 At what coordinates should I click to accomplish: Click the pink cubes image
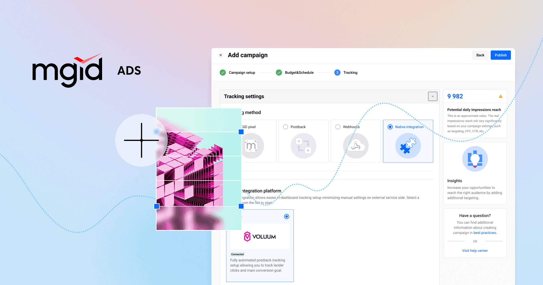click(x=199, y=169)
